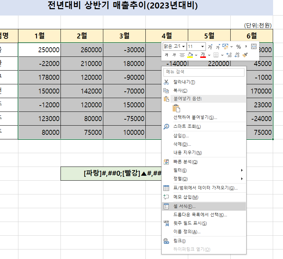This screenshot has height=259, width=283.
Task: Select the [파랑]#,##0;[빨강] format cell
Action: click(111, 174)
